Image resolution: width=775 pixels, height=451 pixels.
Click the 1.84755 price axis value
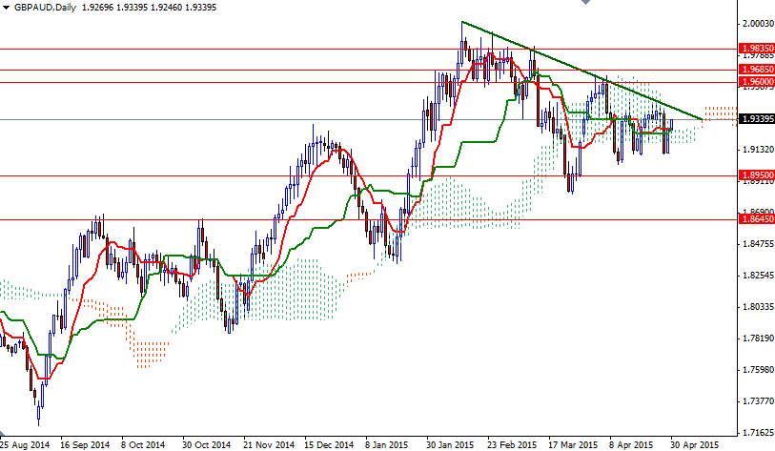click(x=758, y=244)
